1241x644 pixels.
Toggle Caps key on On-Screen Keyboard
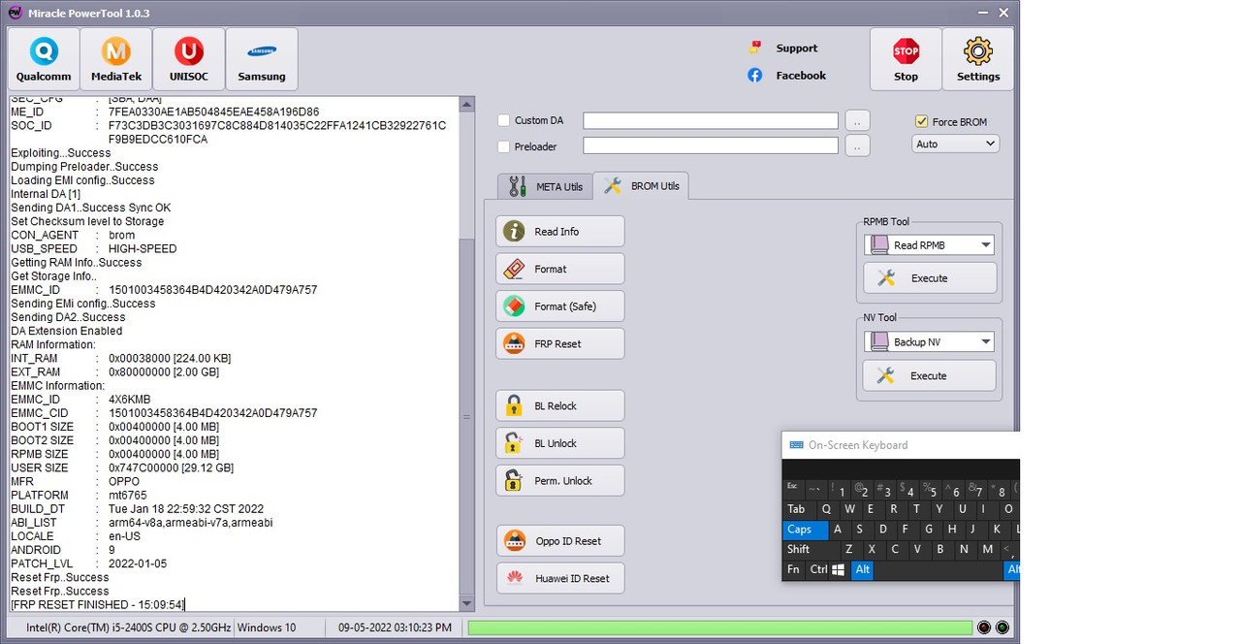[x=805, y=530]
